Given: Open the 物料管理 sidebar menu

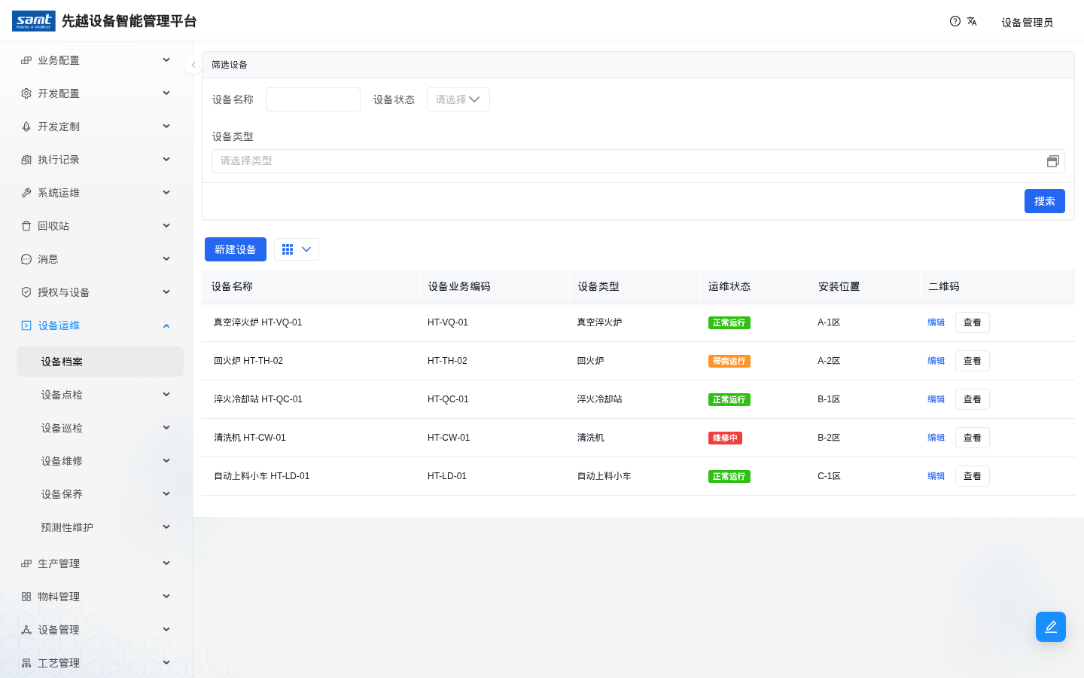Looking at the screenshot, I should pyautogui.click(x=96, y=597).
